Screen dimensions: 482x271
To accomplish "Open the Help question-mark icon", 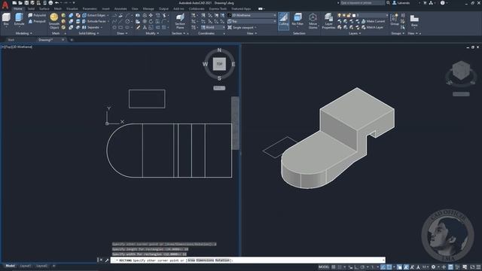I will point(442,3).
